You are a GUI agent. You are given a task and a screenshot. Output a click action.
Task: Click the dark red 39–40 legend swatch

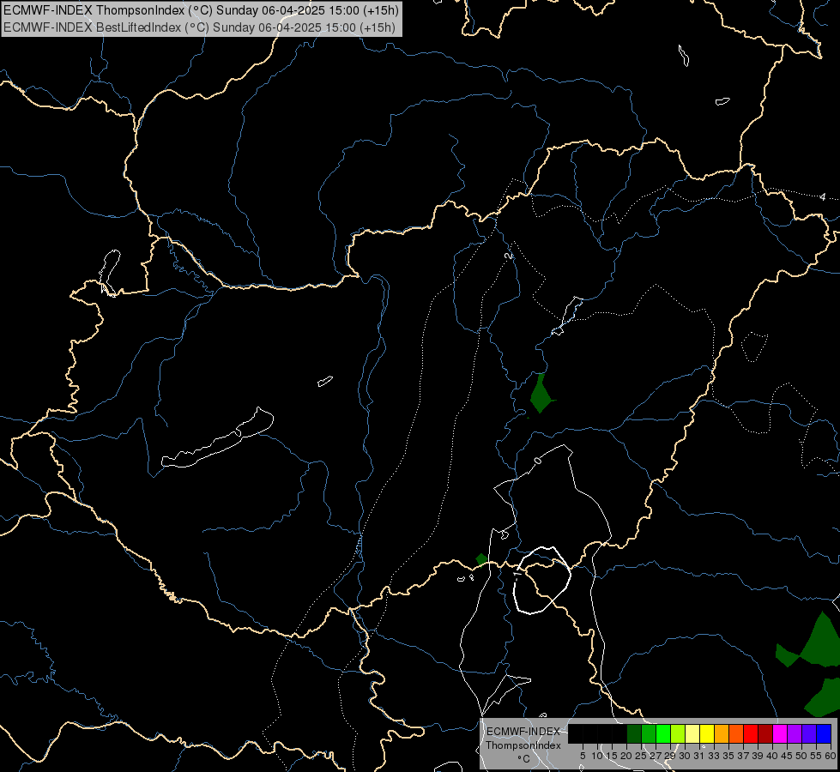point(765,733)
